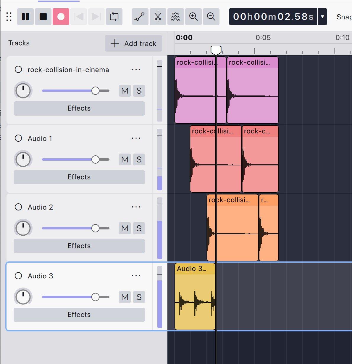
Task: Select the second pink rock-collision clip
Action: tap(253, 90)
